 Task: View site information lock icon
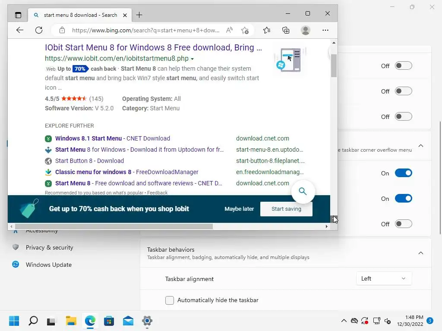pyautogui.click(x=62, y=30)
